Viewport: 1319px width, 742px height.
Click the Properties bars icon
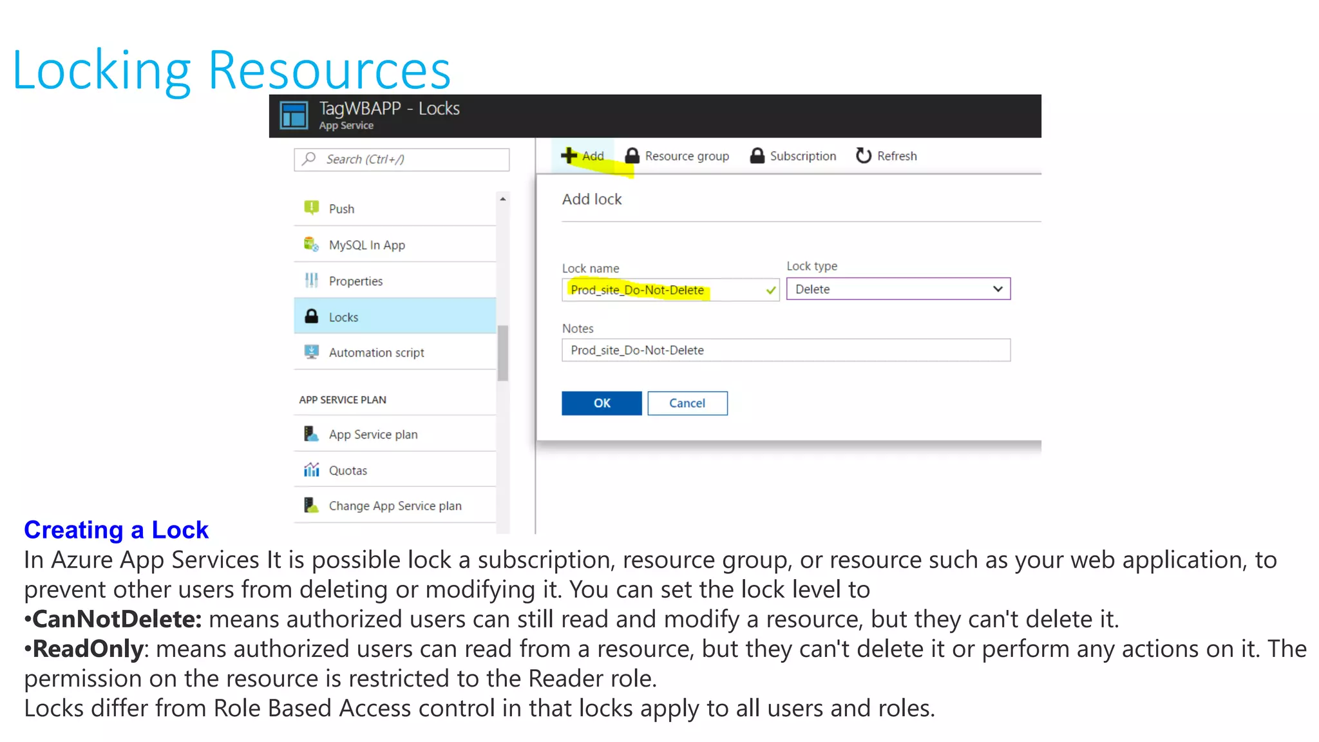coord(311,280)
